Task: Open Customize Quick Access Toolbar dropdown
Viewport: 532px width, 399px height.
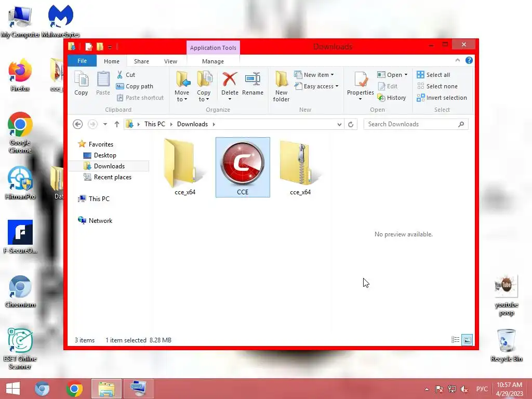Action: (x=110, y=47)
